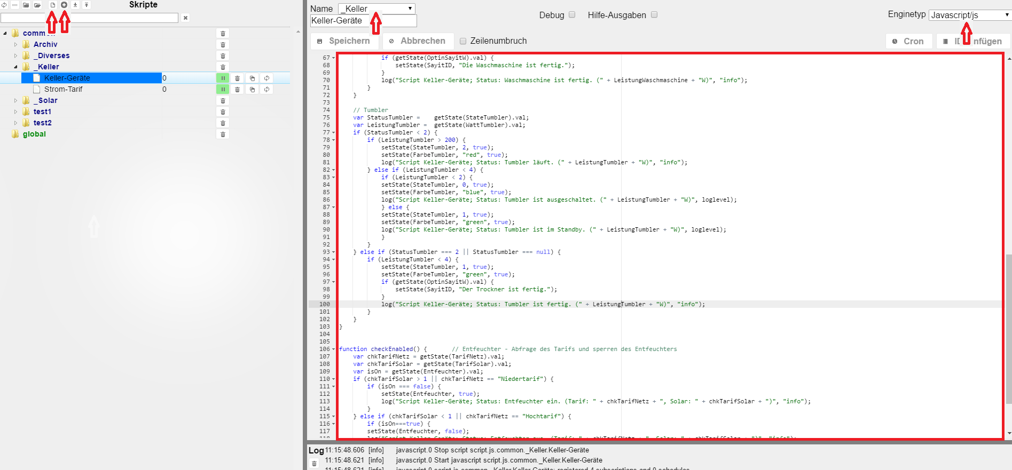Expand the Archiv folder
The height and width of the screenshot is (470, 1012).
16,45
